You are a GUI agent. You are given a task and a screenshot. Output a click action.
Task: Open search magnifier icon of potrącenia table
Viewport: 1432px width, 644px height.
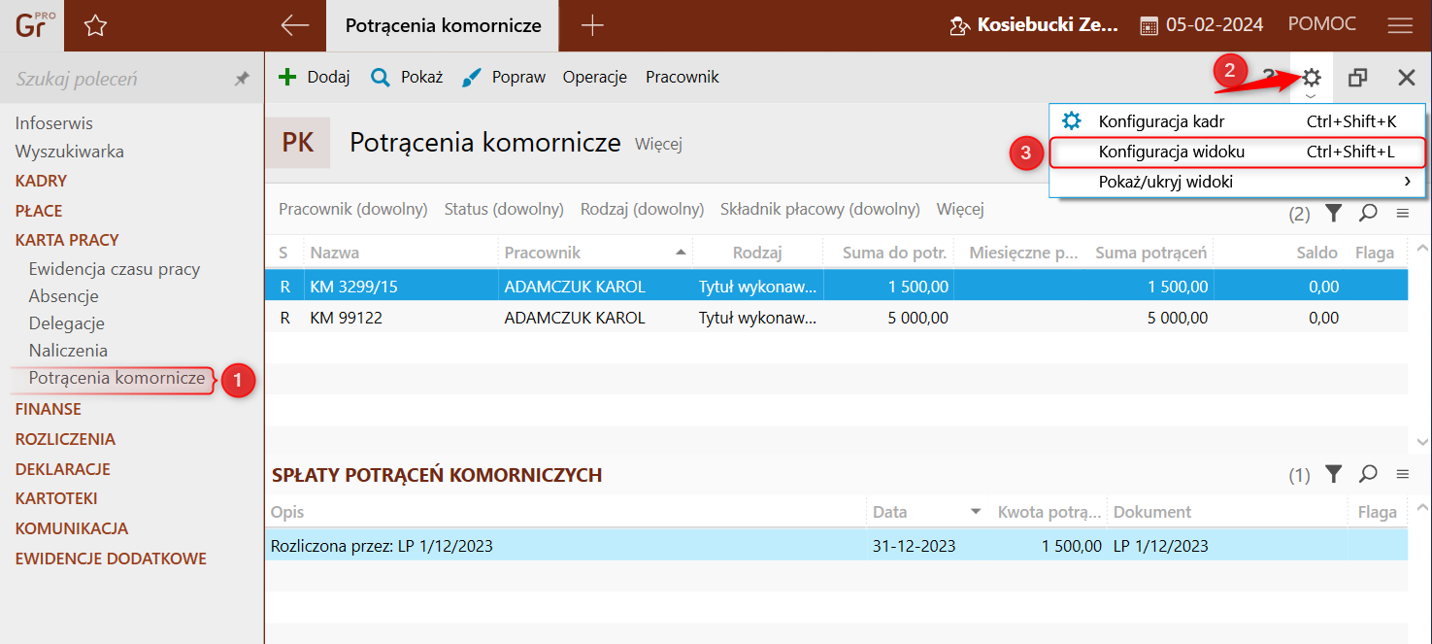(x=1369, y=212)
